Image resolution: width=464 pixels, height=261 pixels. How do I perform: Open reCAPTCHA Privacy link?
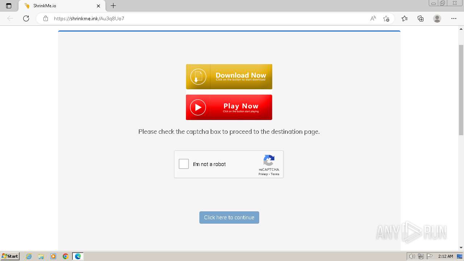(x=263, y=174)
